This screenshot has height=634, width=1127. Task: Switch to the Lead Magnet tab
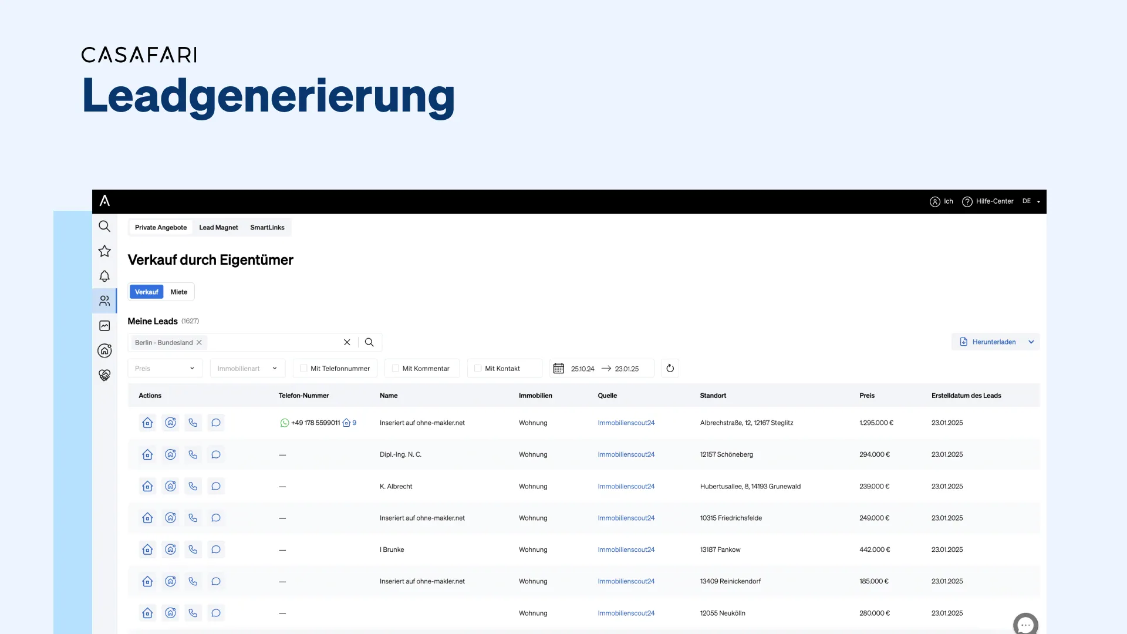pyautogui.click(x=218, y=227)
